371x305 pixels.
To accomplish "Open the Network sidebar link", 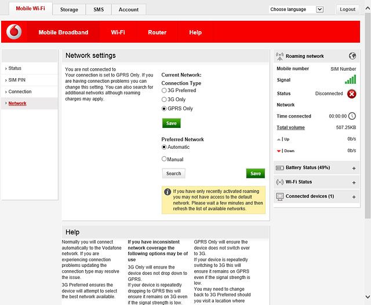I will (17, 103).
